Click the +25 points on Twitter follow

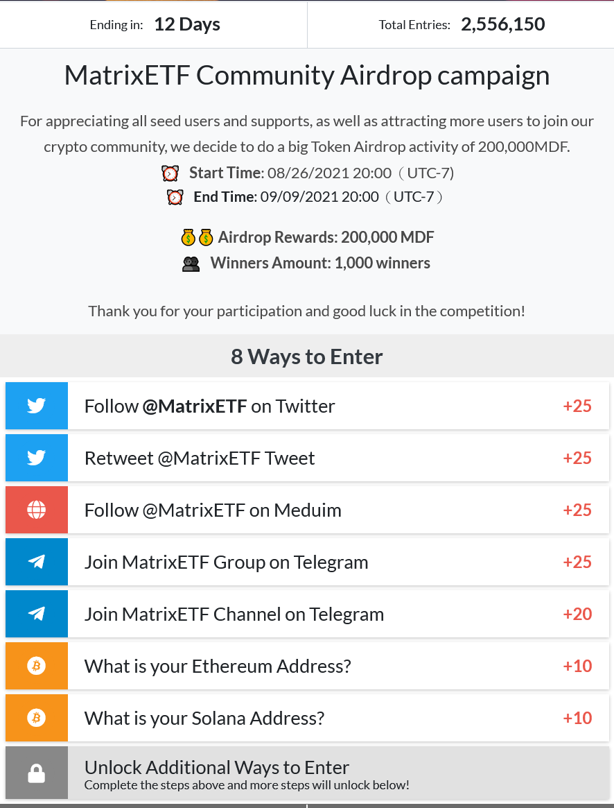577,406
